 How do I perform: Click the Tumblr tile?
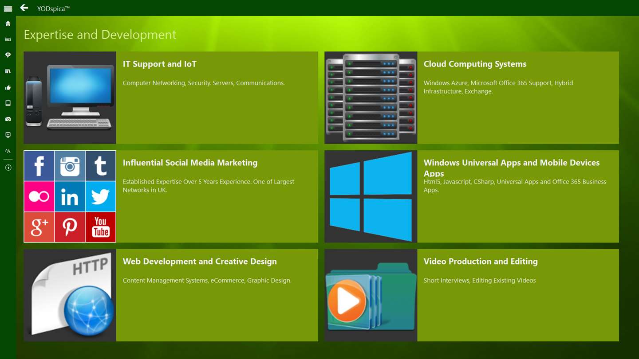click(101, 166)
